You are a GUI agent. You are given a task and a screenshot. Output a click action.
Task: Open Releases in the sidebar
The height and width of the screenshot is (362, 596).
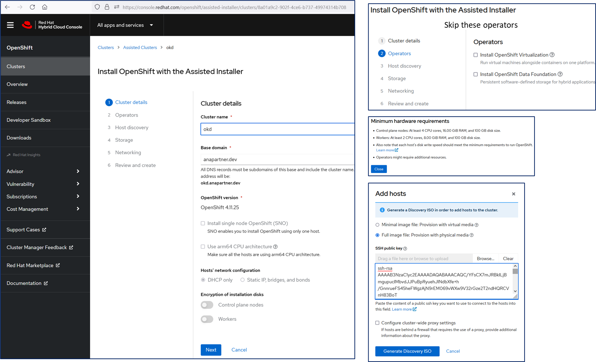(17, 102)
